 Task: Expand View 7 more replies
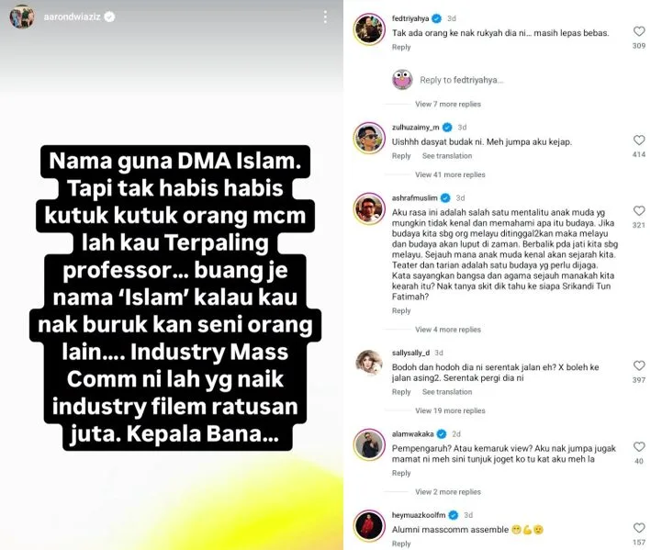447,104
